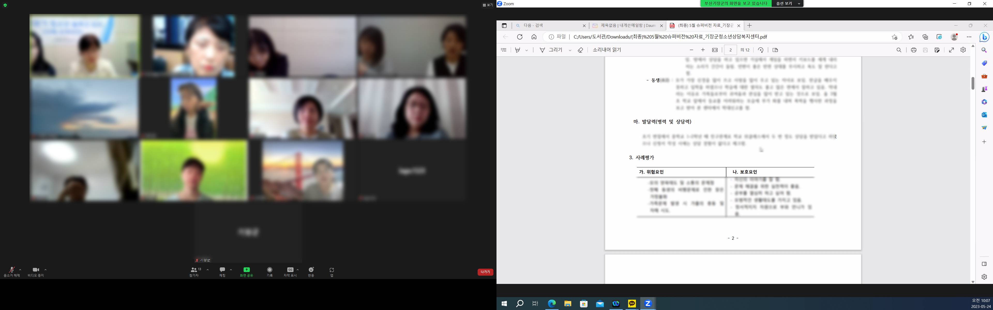Close the 다음 - 검색 tab

(584, 26)
